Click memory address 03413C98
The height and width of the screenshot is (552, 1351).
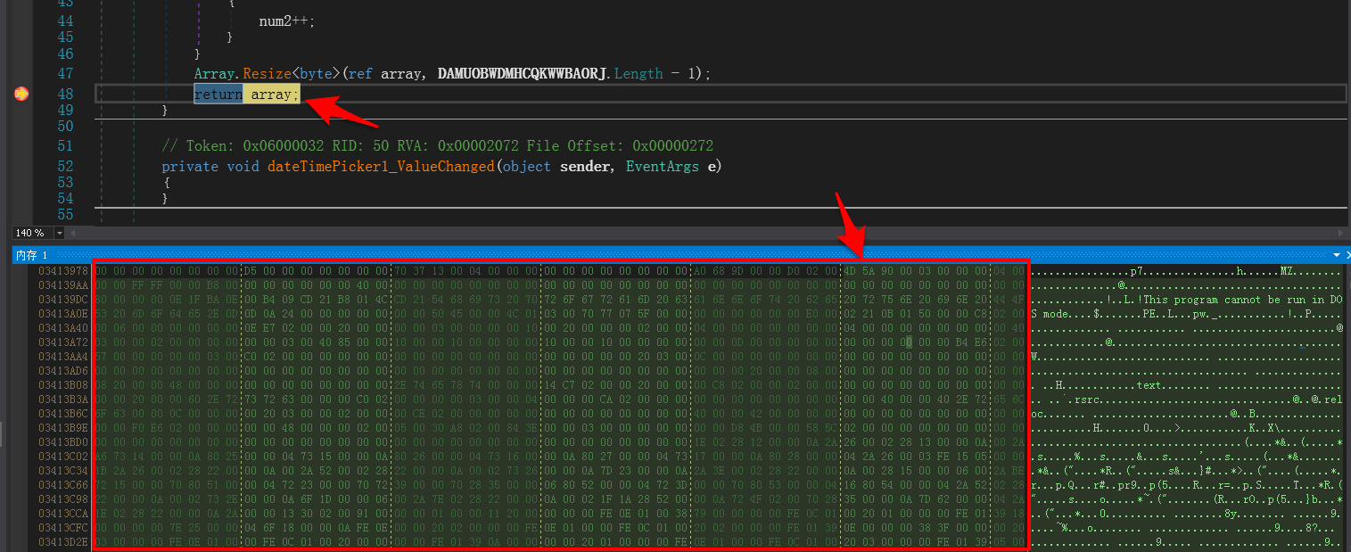click(x=63, y=499)
